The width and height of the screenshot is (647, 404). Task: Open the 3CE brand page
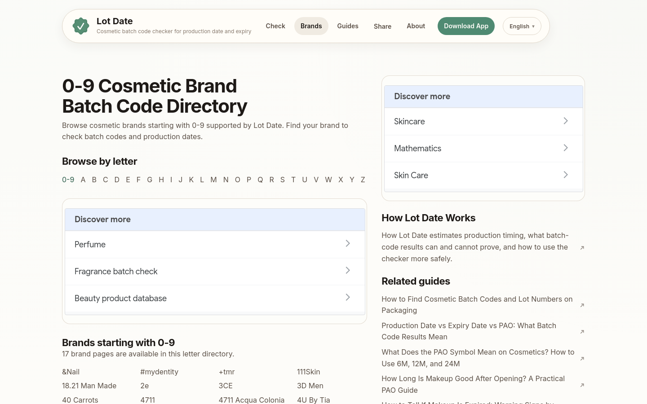click(226, 386)
